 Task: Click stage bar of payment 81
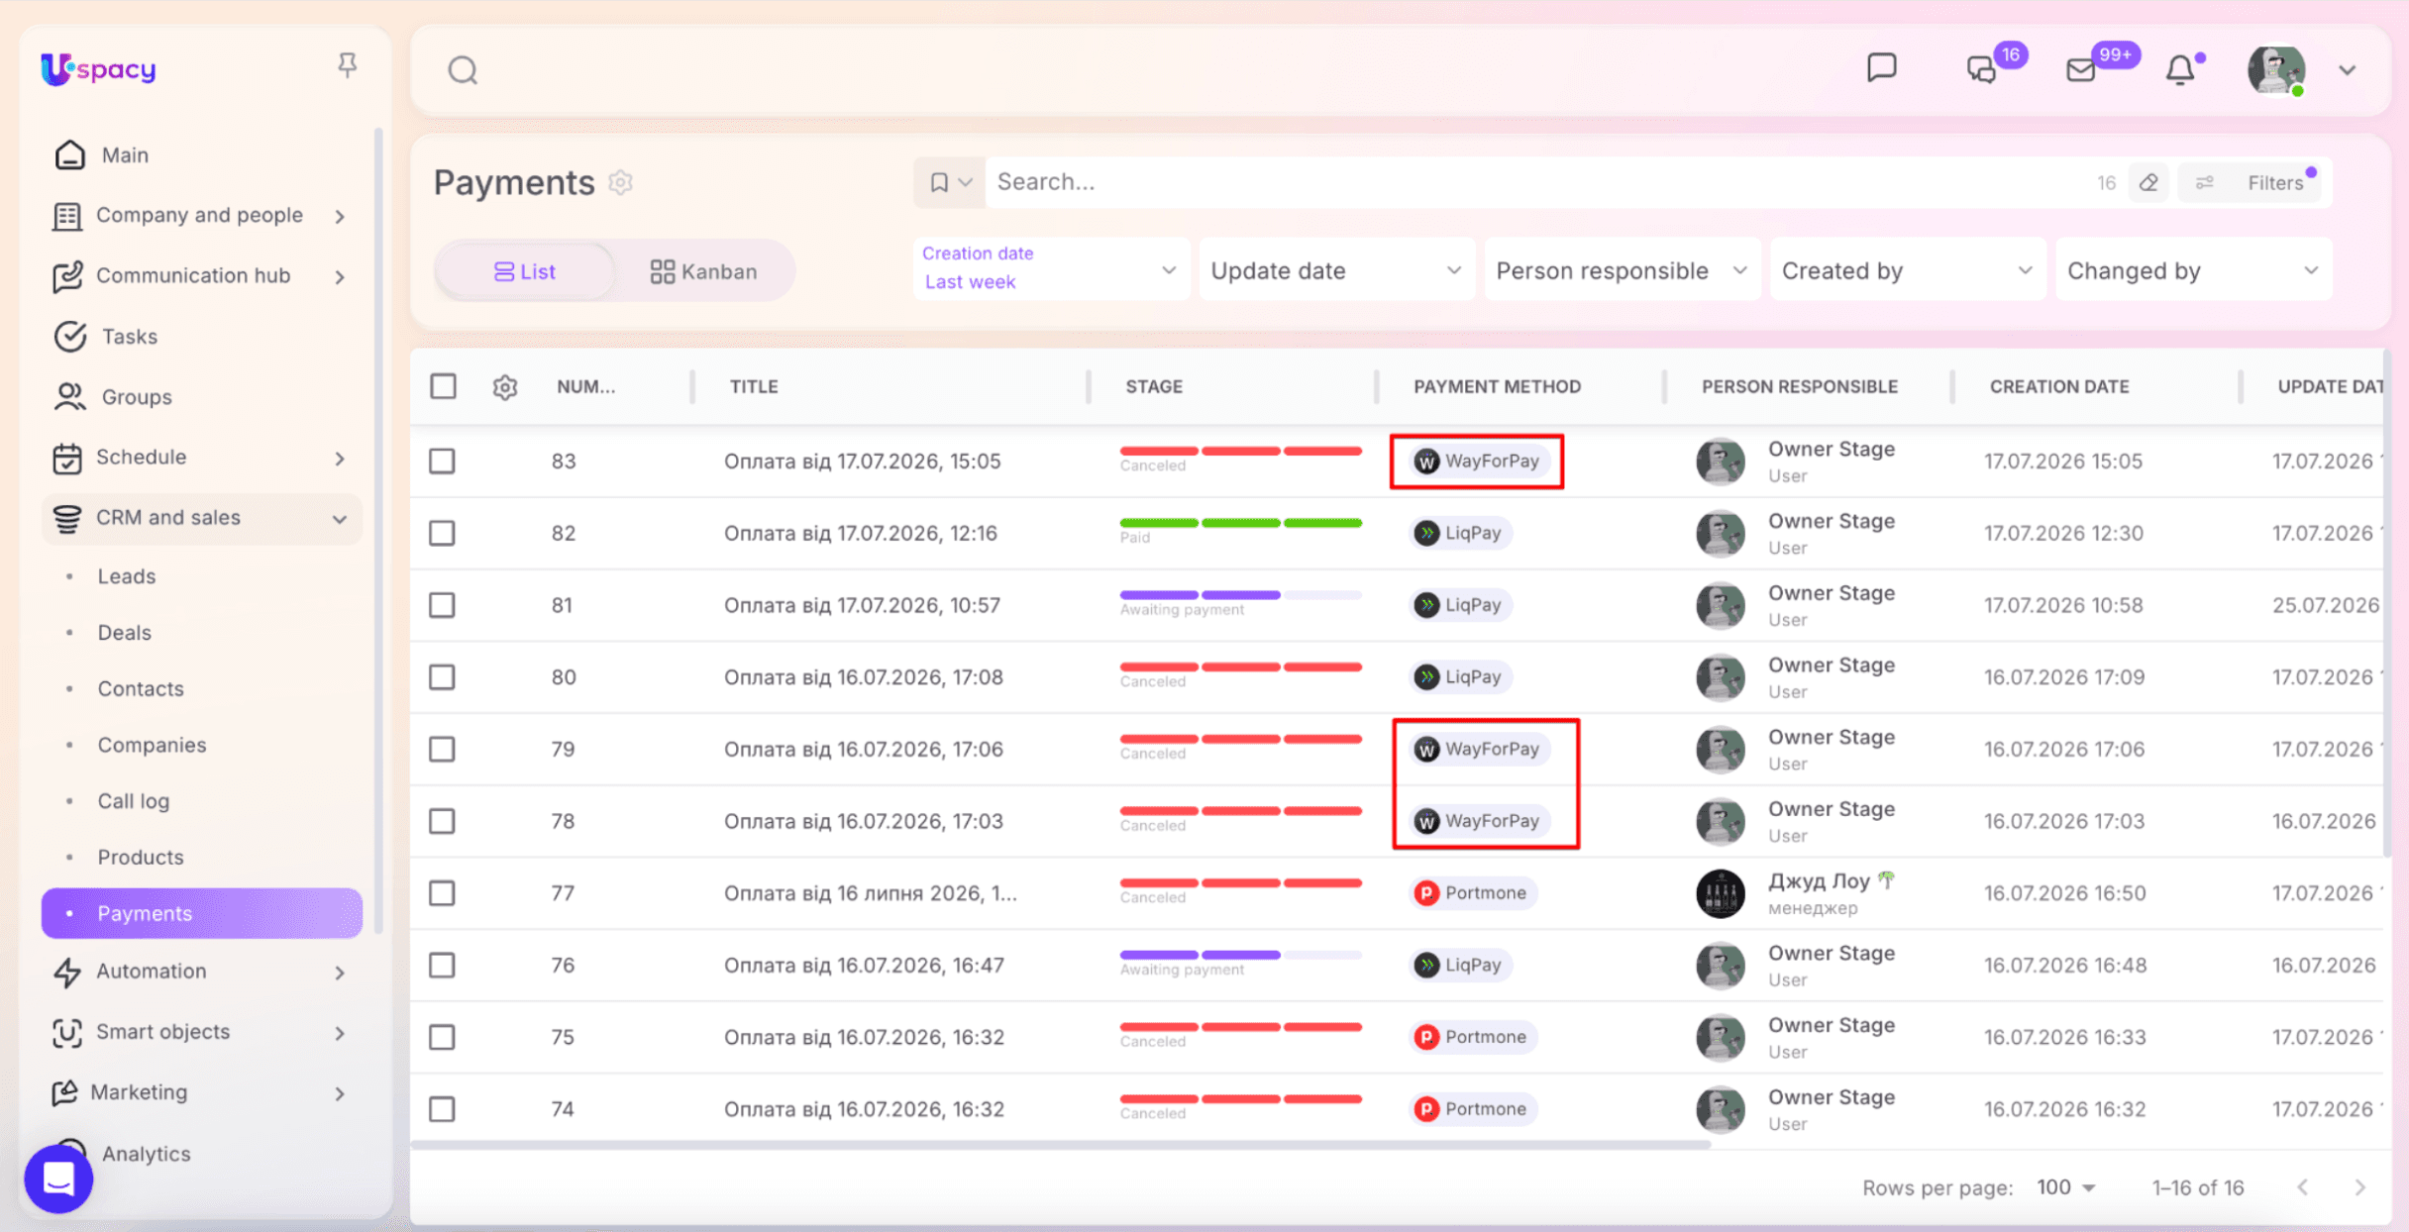[x=1240, y=596]
